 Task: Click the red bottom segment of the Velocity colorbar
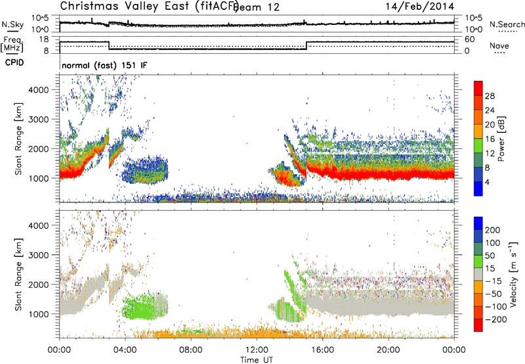[x=478, y=325]
